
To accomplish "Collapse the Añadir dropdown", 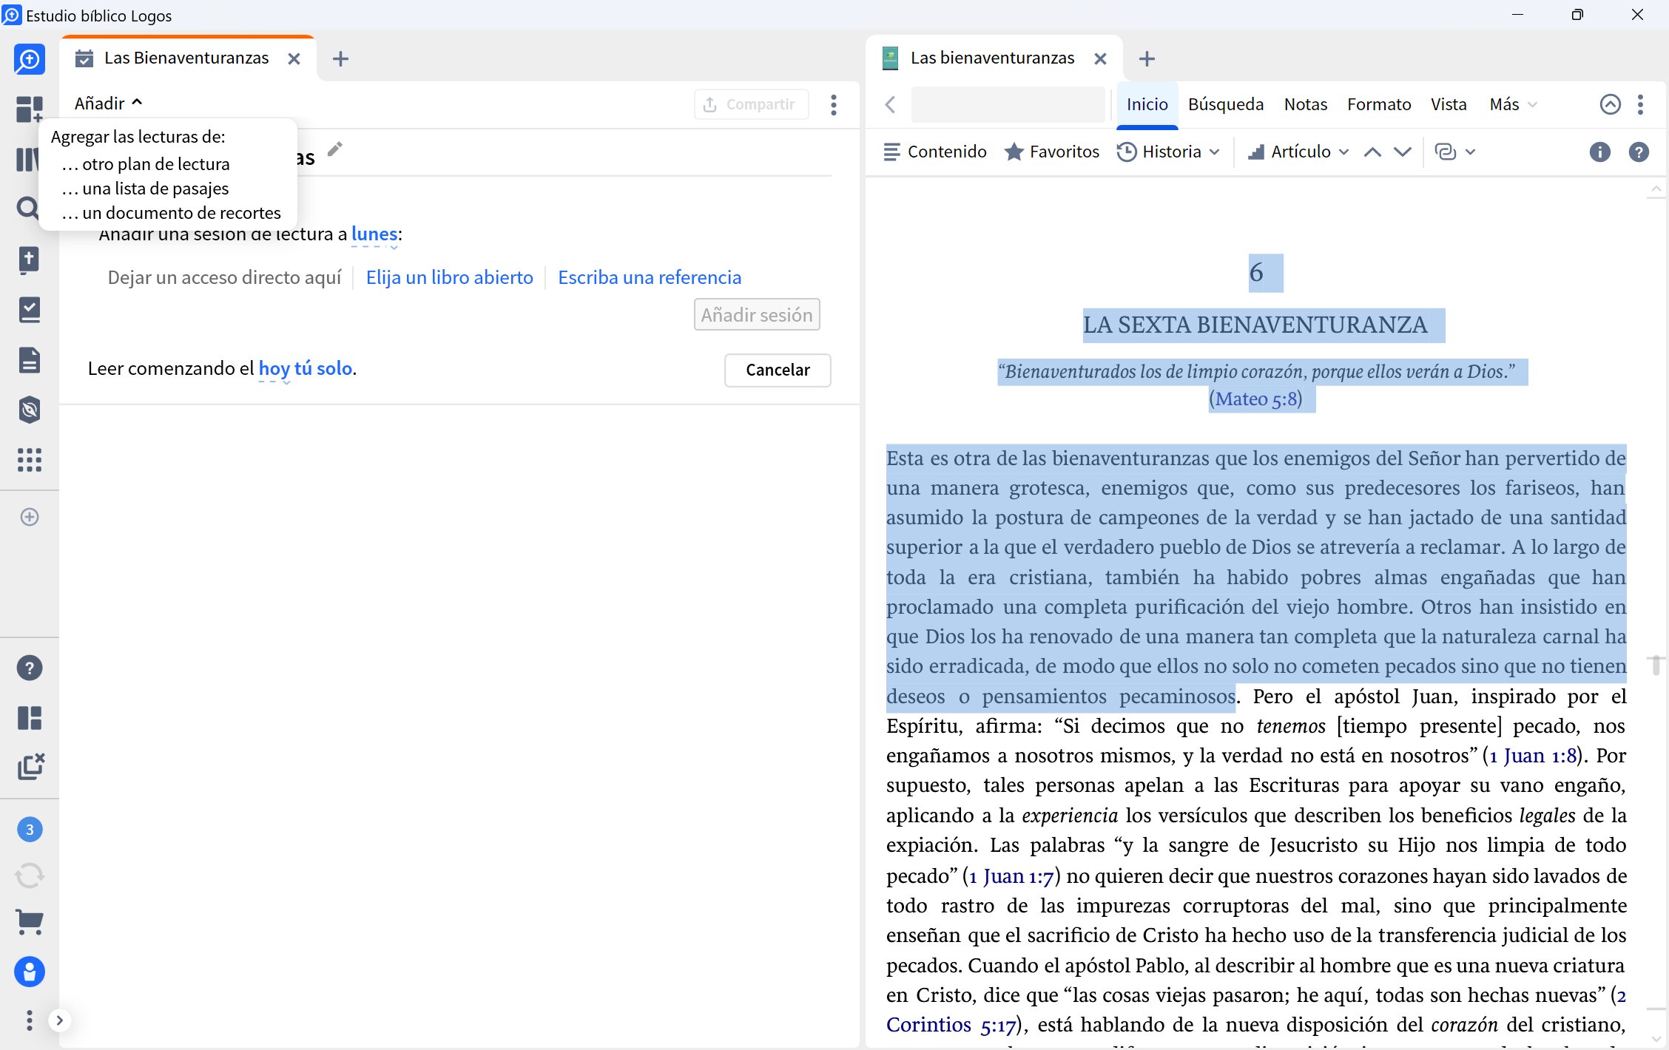I will [108, 103].
